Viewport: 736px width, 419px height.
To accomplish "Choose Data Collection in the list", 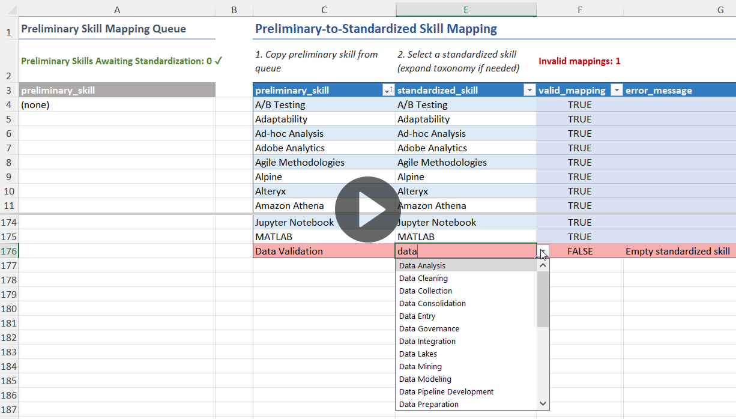I will coord(466,291).
